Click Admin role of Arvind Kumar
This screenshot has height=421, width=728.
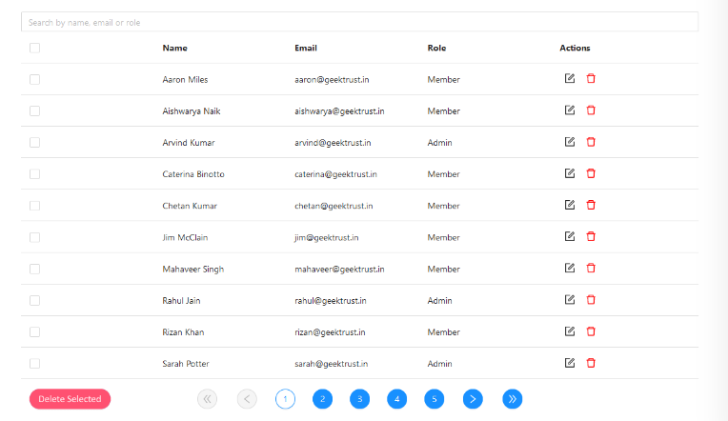click(439, 143)
